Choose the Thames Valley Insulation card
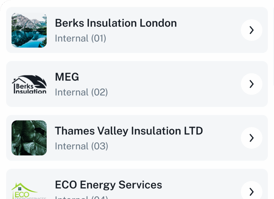 (137, 138)
